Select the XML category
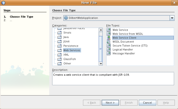 [x=66, y=55]
